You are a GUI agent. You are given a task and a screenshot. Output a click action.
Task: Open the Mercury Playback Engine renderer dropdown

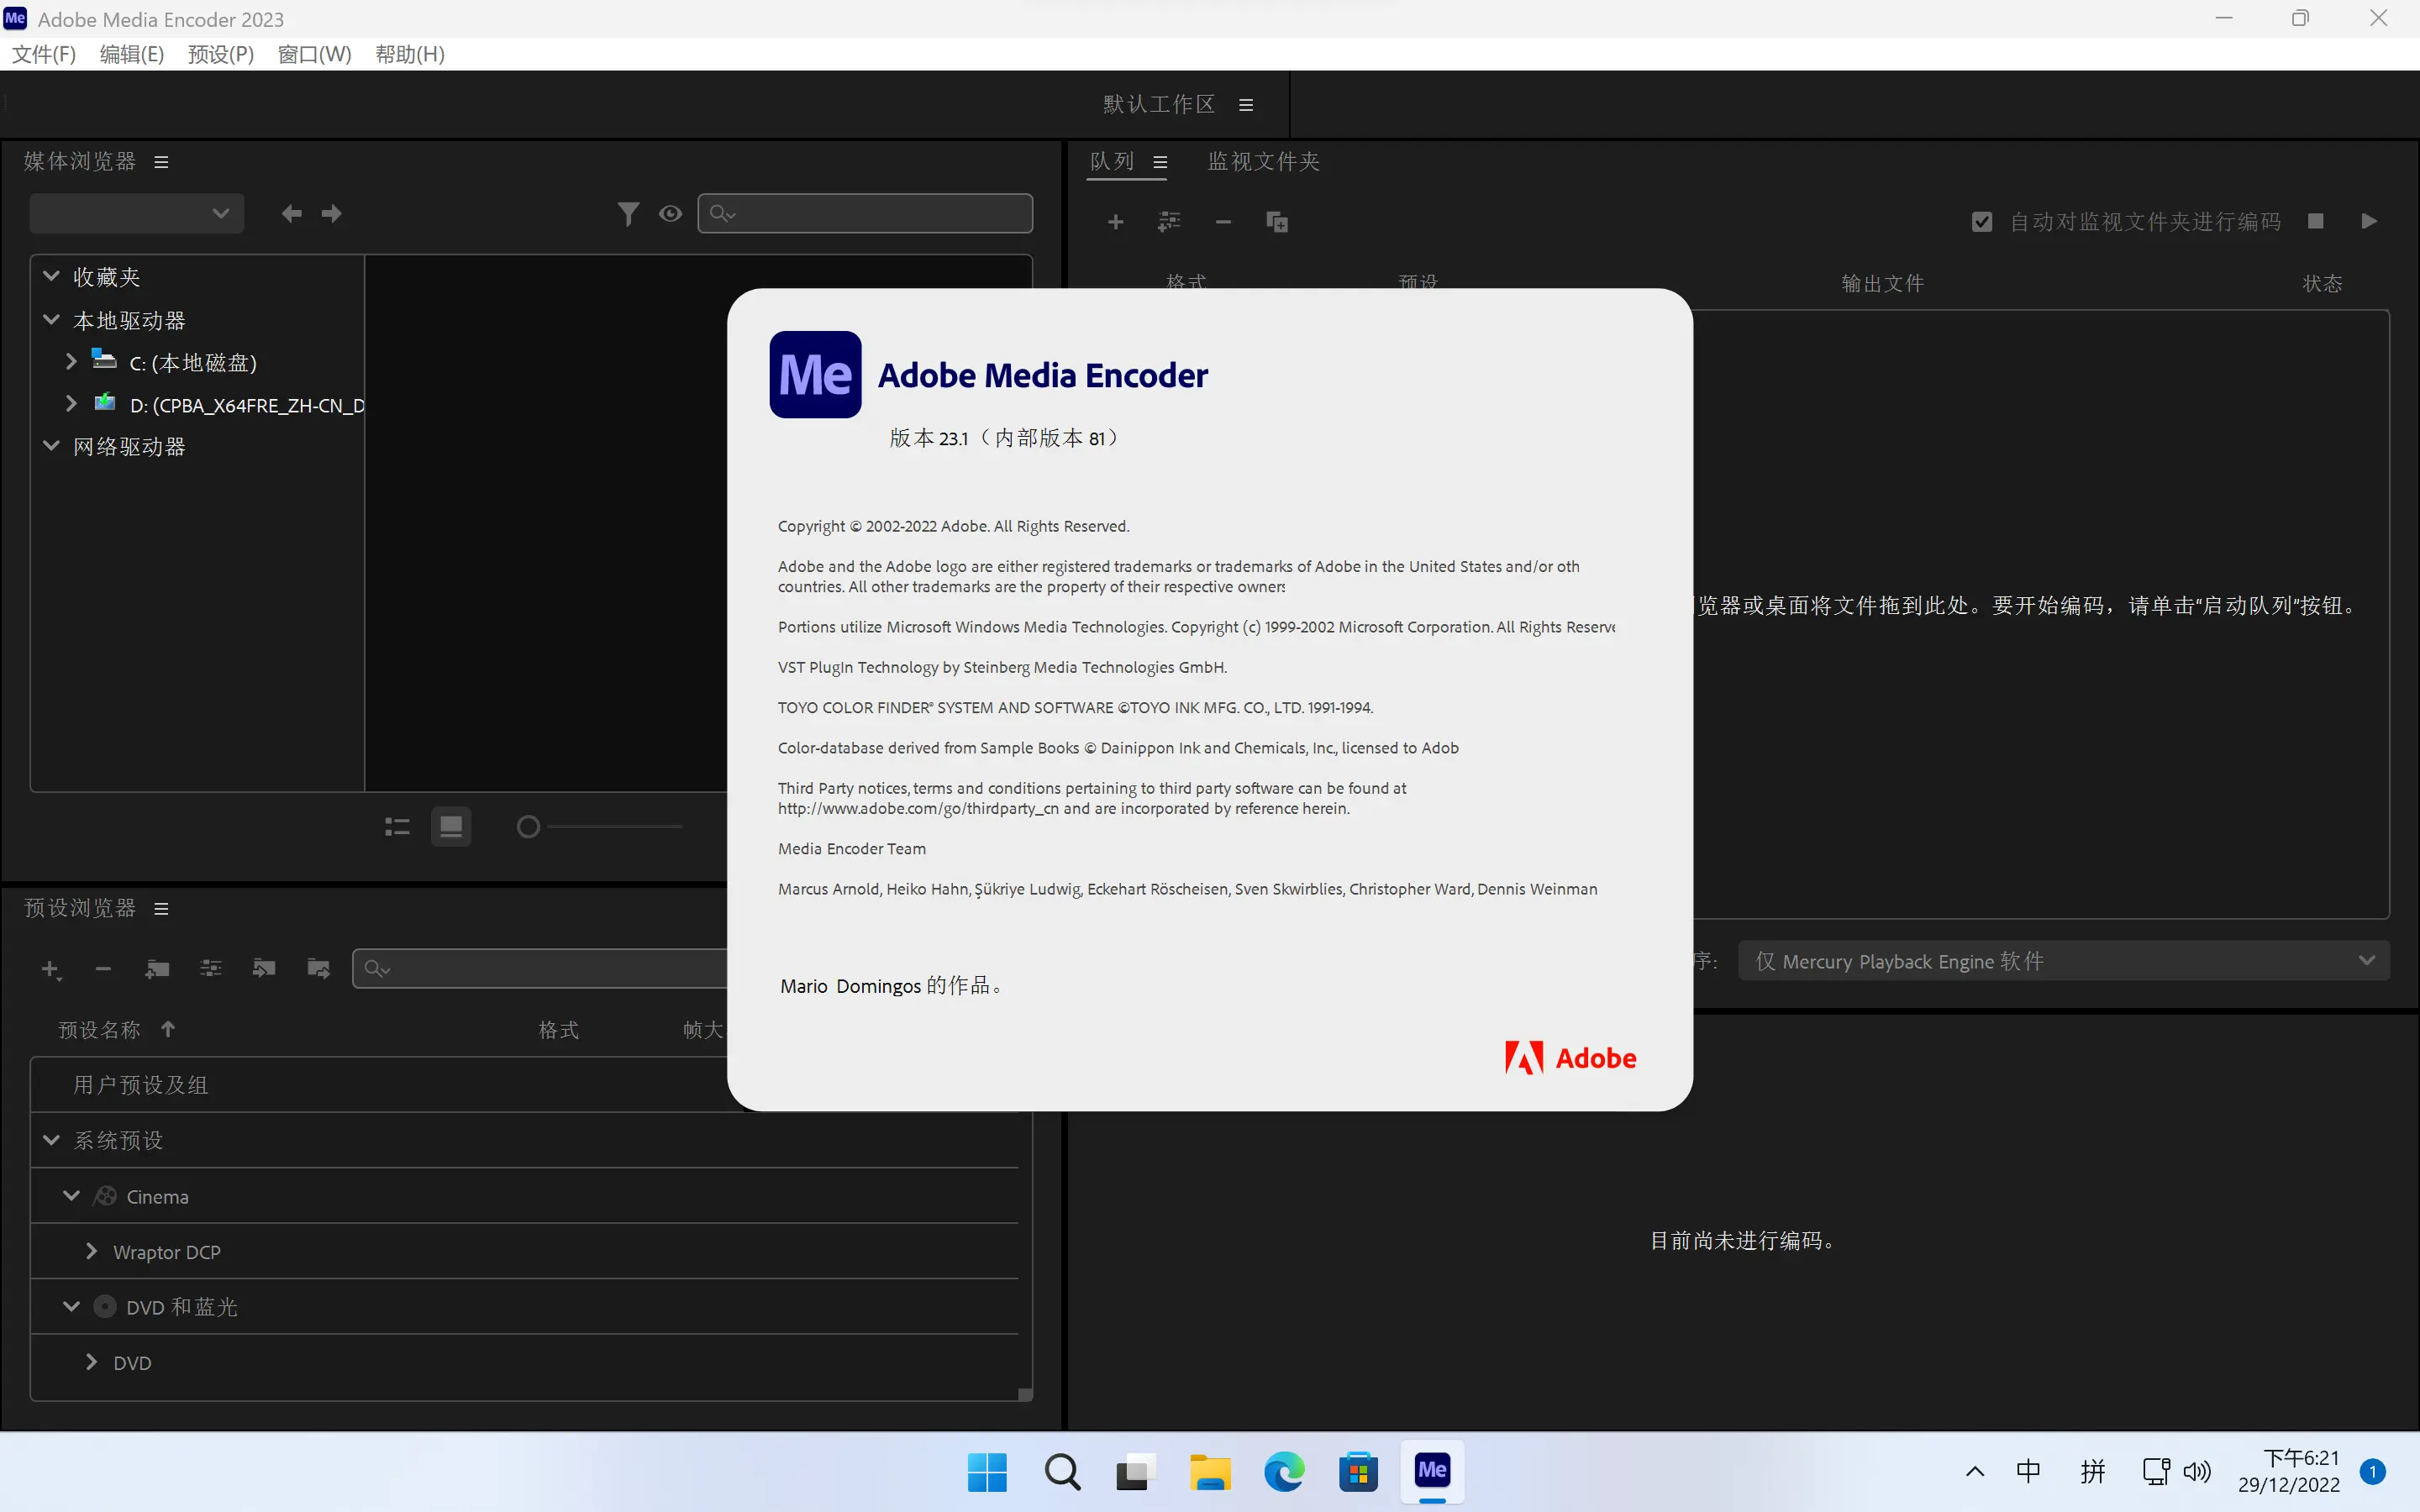[x=2064, y=961]
